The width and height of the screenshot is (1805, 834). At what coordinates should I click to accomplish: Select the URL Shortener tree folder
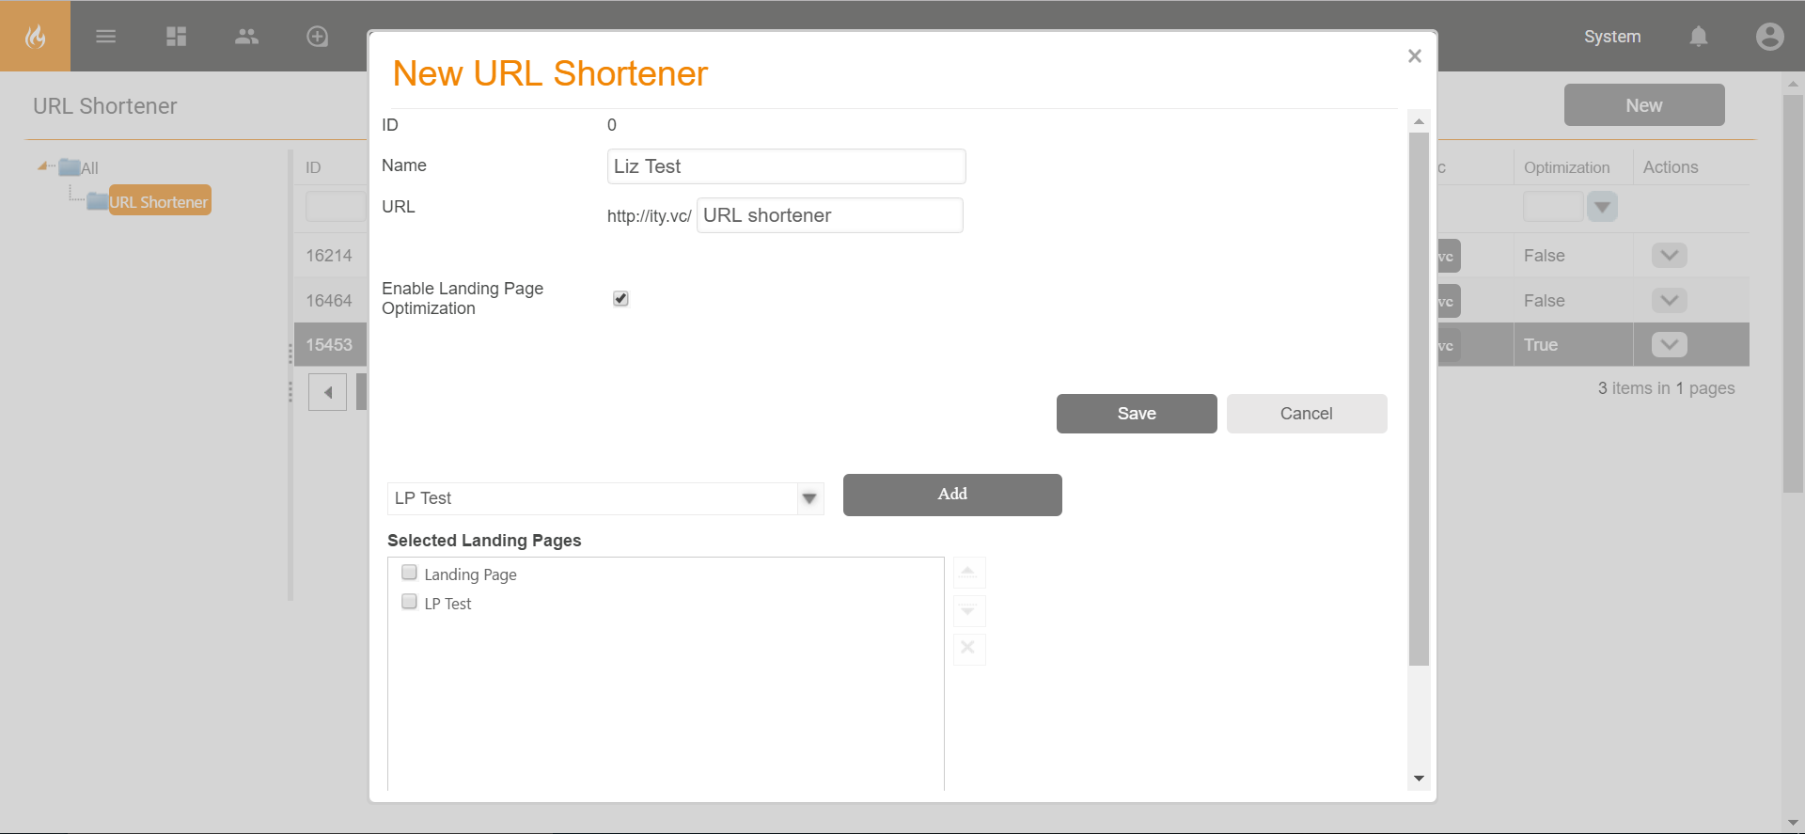159,201
